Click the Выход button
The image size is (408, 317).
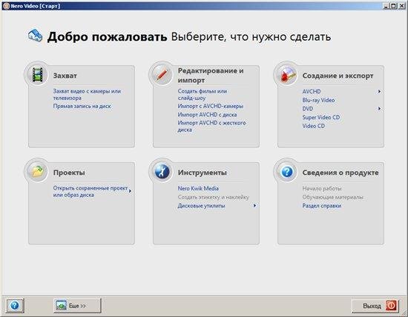(x=375, y=306)
